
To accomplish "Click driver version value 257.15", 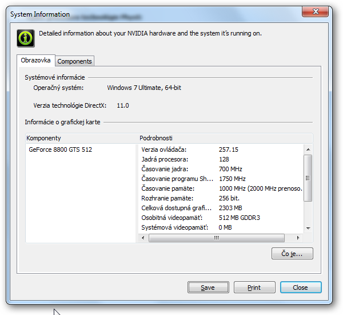I will pos(228,149).
